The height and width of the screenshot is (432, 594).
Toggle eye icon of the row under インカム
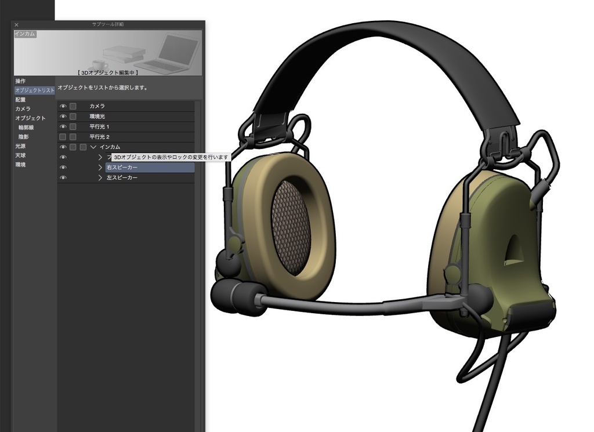(63, 157)
